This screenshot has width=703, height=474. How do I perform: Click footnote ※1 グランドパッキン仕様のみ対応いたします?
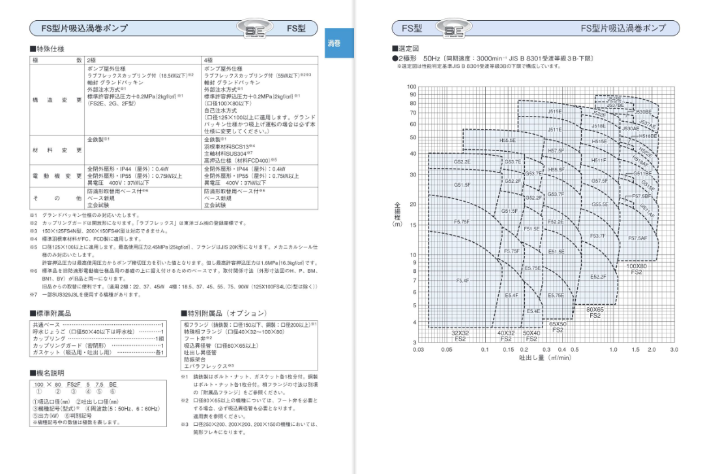click(x=85, y=215)
